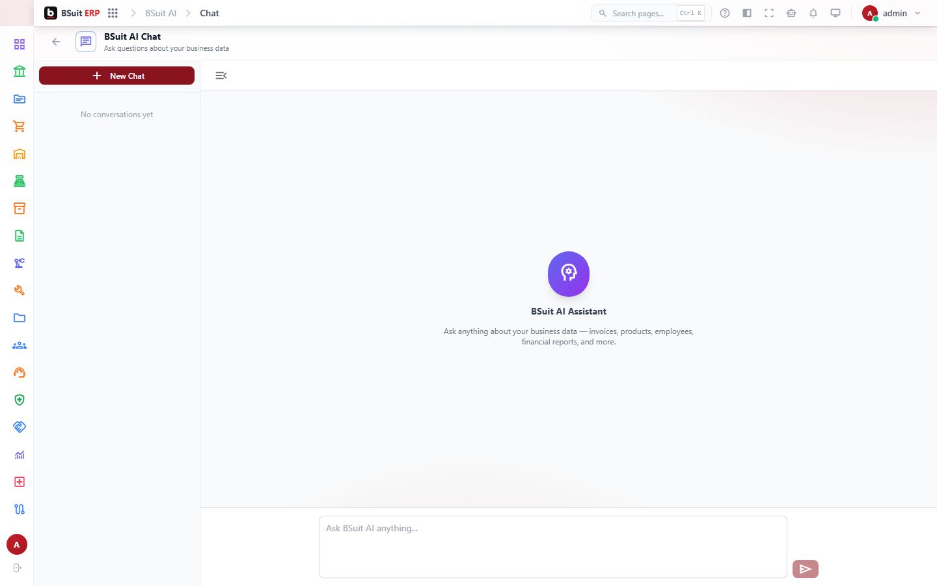
Task: Start a New Chat
Action: [116, 76]
